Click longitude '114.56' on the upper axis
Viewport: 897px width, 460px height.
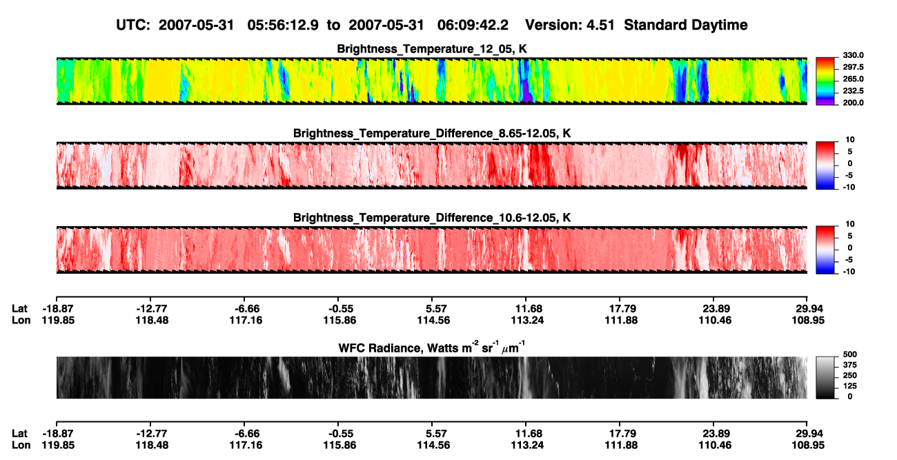pyautogui.click(x=432, y=320)
